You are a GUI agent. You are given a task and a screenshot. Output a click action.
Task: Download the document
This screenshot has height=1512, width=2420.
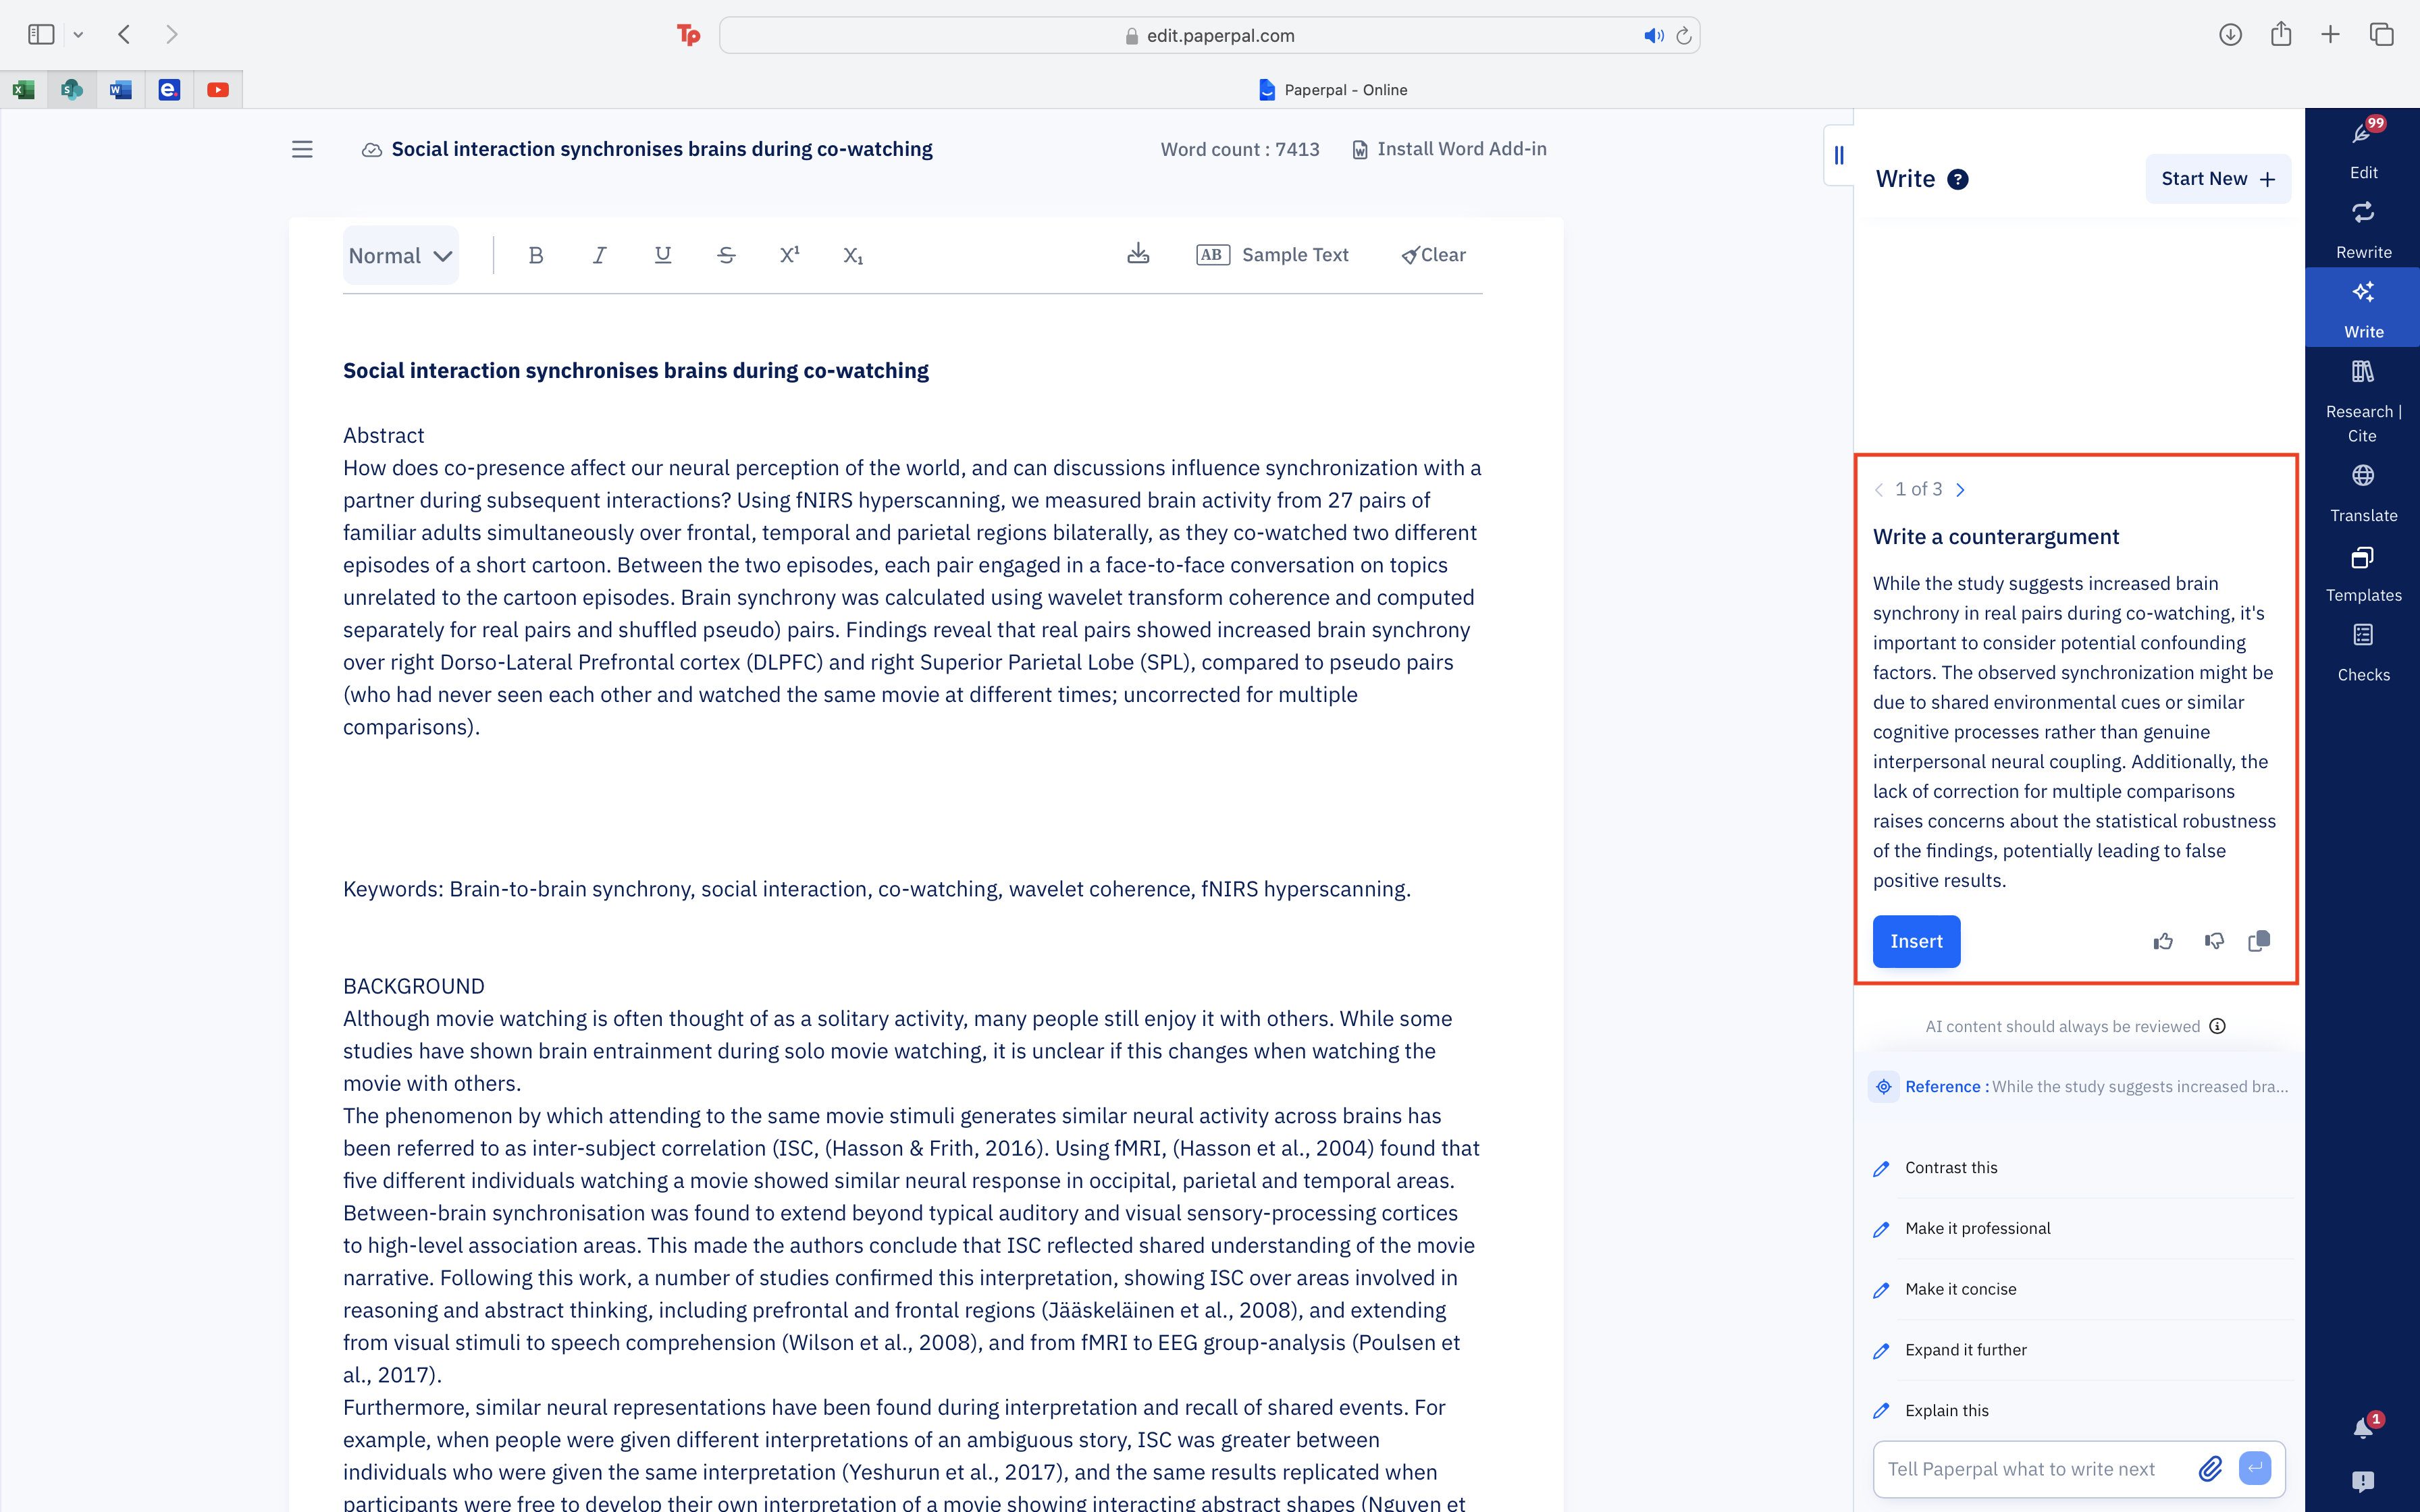tap(1138, 254)
